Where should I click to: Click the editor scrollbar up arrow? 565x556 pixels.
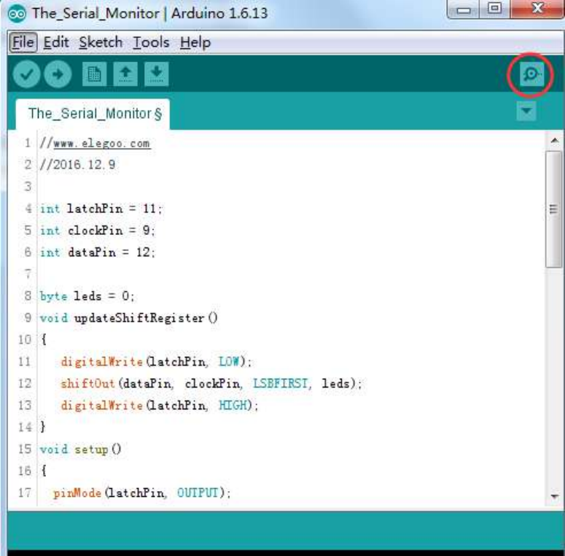coord(555,141)
